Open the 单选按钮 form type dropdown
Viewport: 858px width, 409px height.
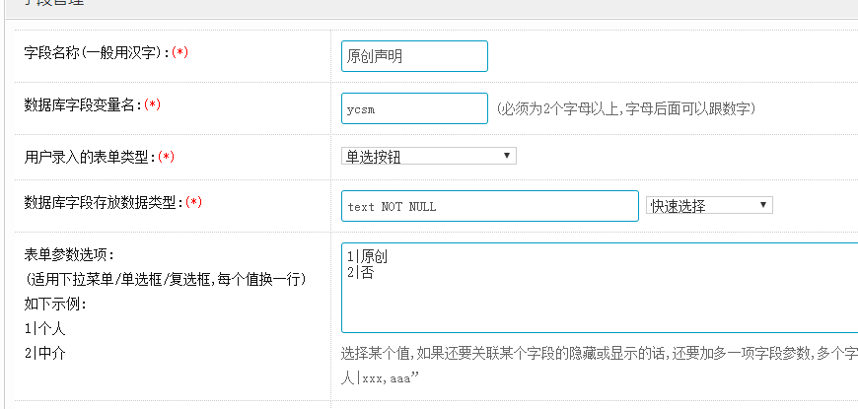click(x=428, y=156)
